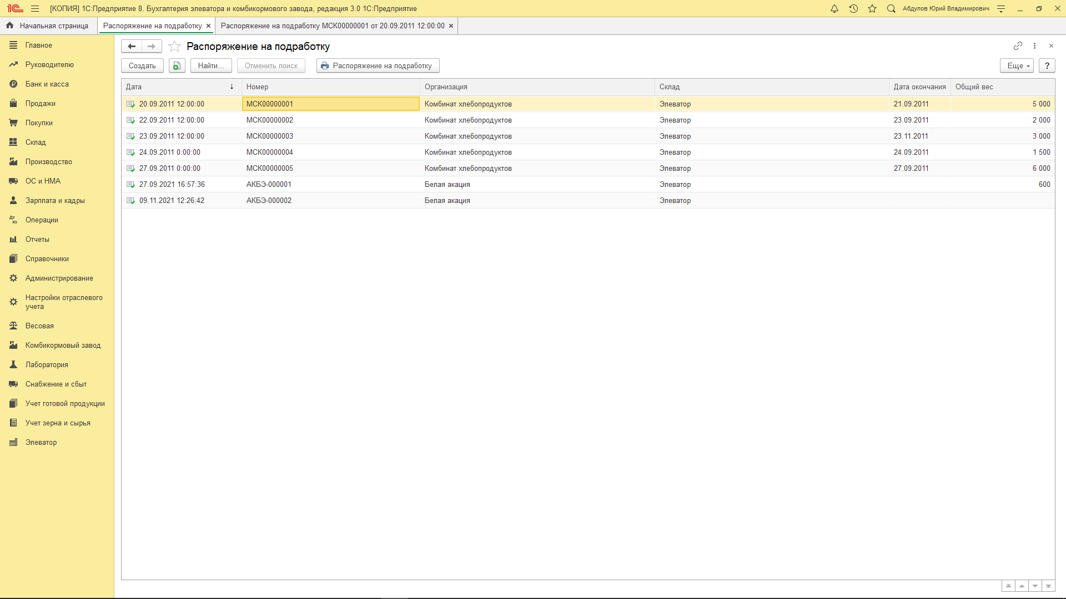Open the Главное section

click(x=57, y=45)
